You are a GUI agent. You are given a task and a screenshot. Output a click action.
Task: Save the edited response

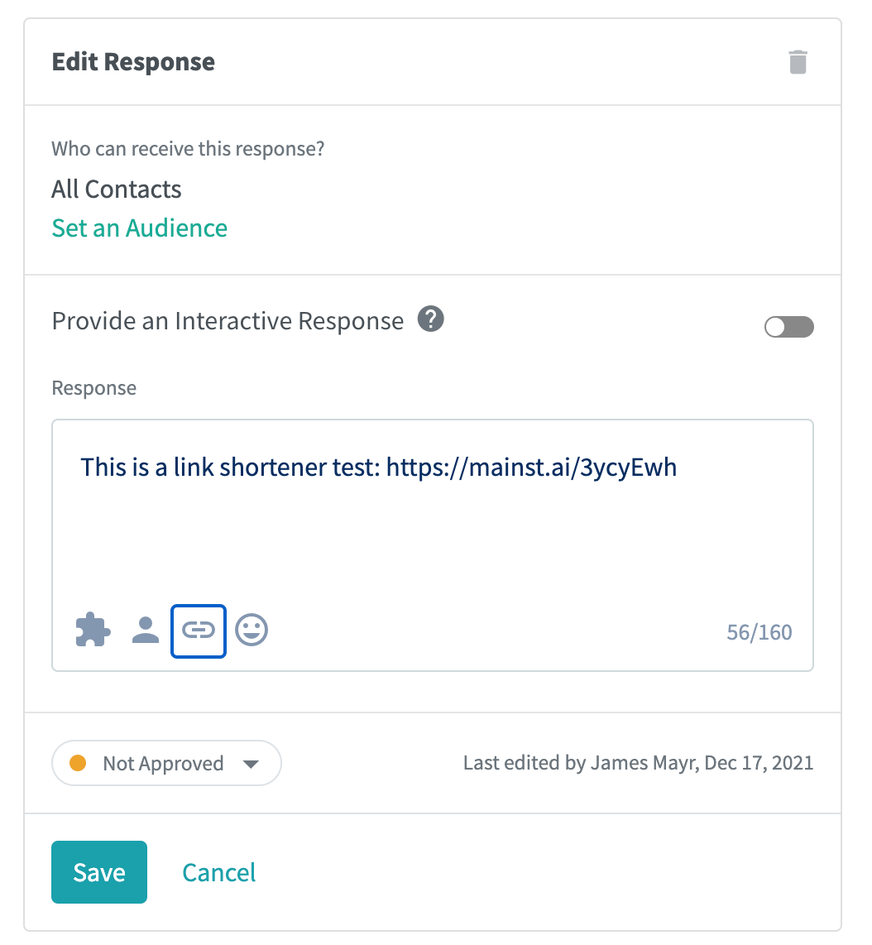(x=99, y=872)
